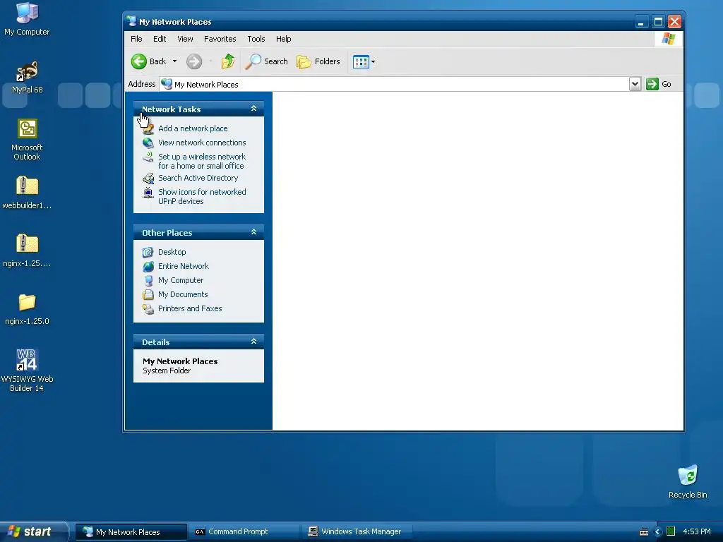Click Set up a wireless network link
The image size is (723, 542).
pos(202,162)
